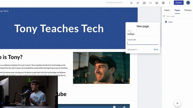Click Done in New page dialog

(156, 49)
